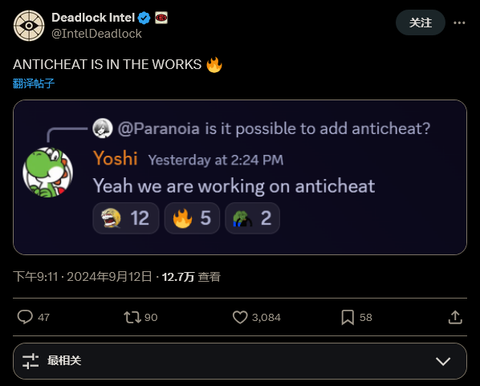This screenshot has height=386, width=480.
Task: Click the post timestamp 下午9:11 2024年9月12日
Action: tap(83, 277)
